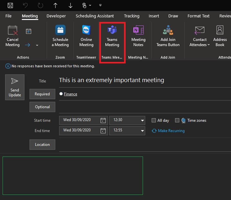The image size is (231, 200).
Task: Switch to the Tracking tab
Action: [132, 16]
